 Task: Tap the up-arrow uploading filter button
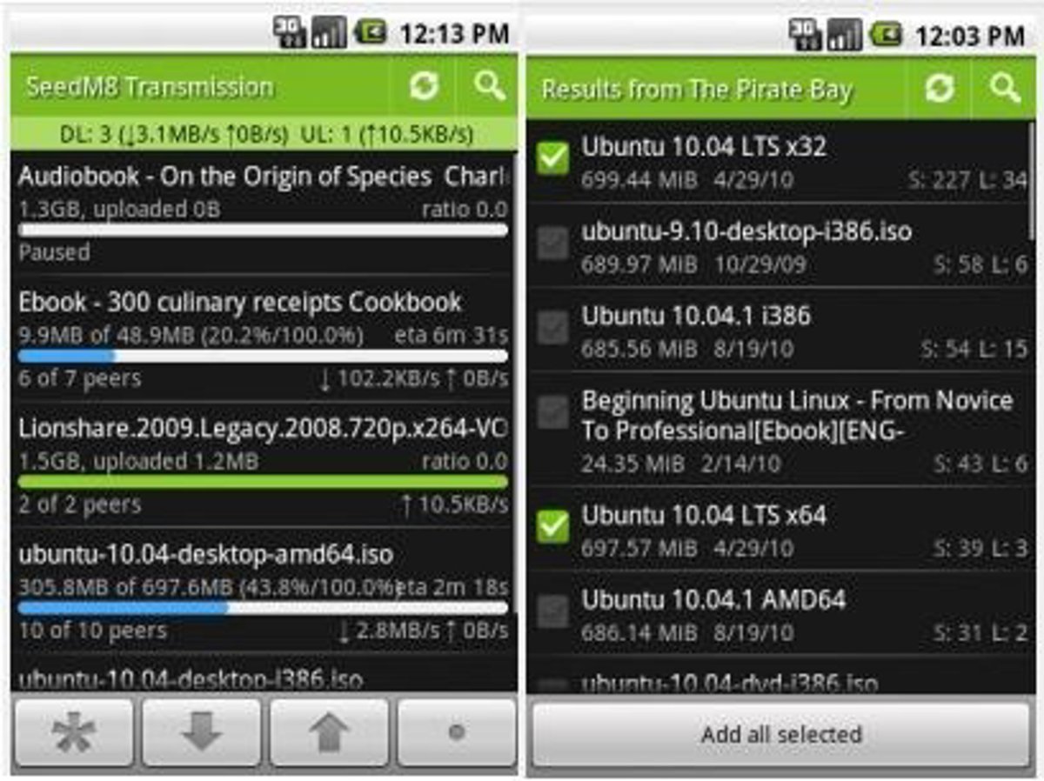pyautogui.click(x=329, y=733)
